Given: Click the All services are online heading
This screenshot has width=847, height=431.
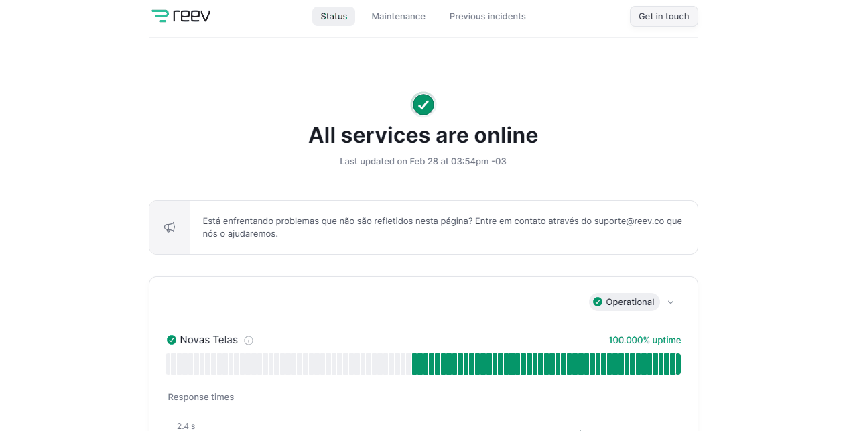Looking at the screenshot, I should tap(423, 135).
